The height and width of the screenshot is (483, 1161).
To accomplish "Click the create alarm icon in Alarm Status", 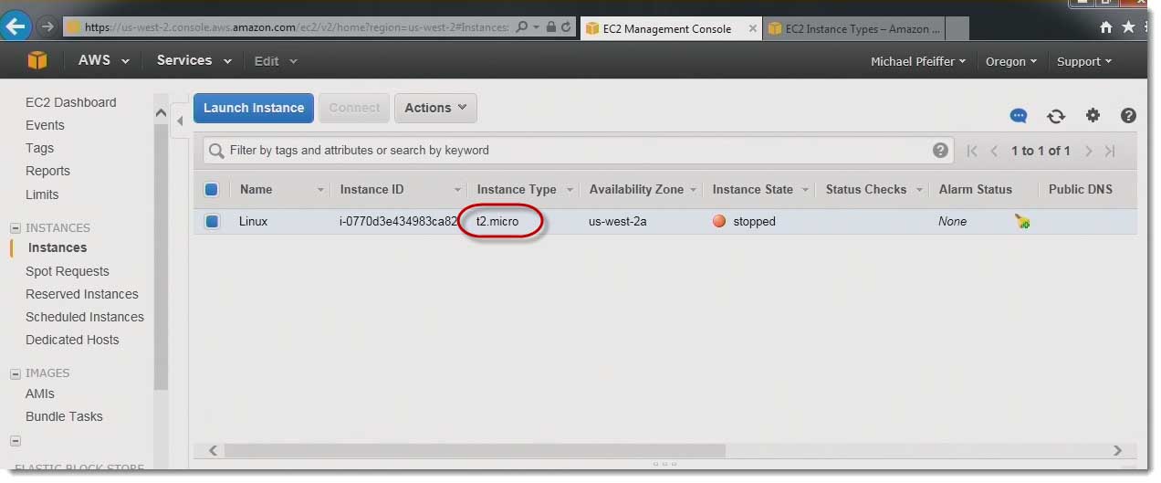I will (x=1022, y=221).
